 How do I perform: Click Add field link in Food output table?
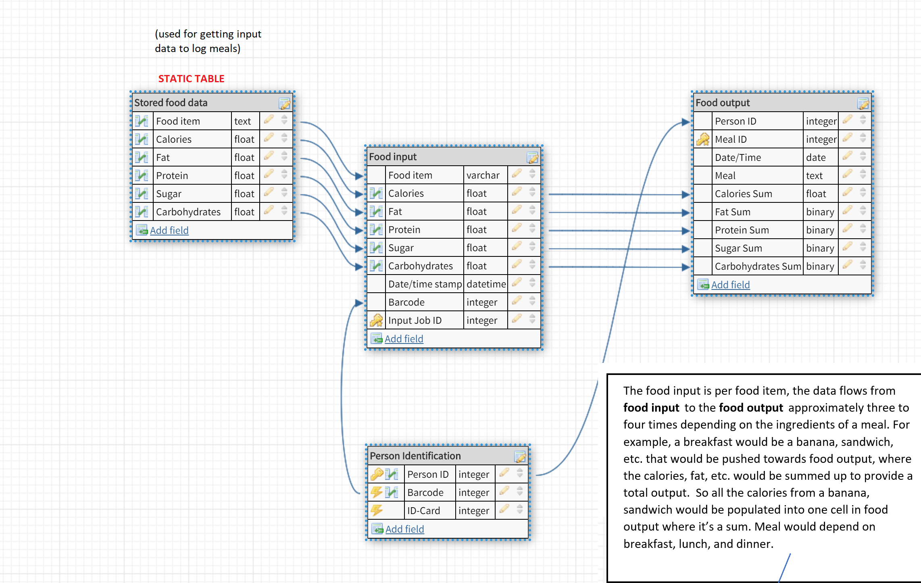click(x=730, y=285)
